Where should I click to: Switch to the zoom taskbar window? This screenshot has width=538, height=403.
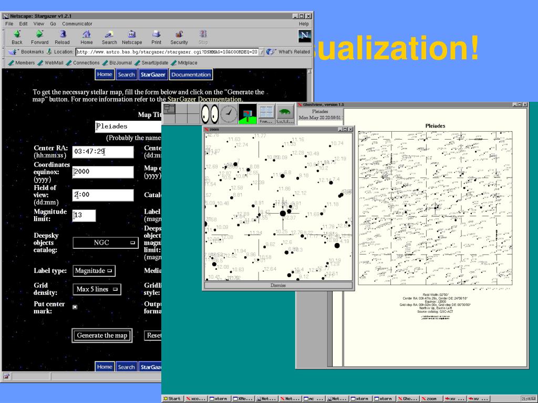431,399
